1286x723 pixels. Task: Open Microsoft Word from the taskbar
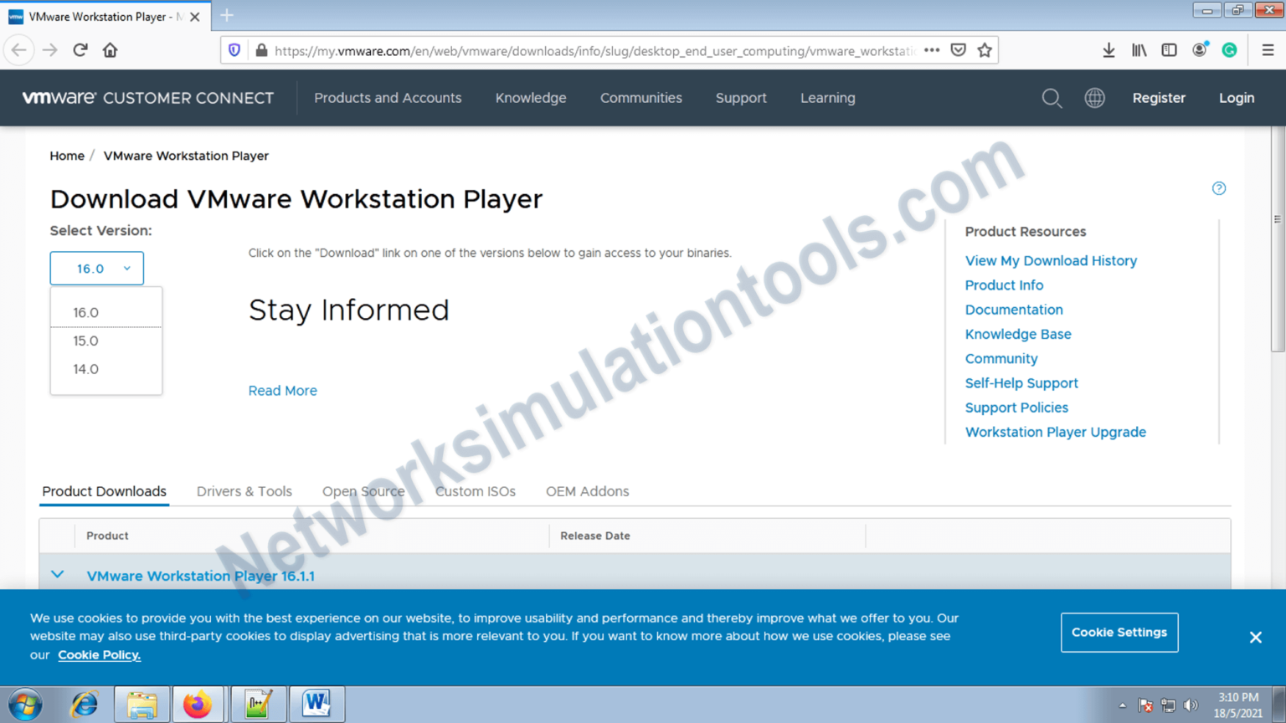coord(317,704)
